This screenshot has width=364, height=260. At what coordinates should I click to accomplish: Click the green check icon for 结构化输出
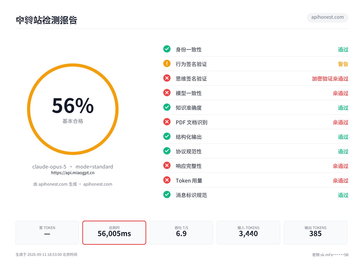tap(167, 136)
